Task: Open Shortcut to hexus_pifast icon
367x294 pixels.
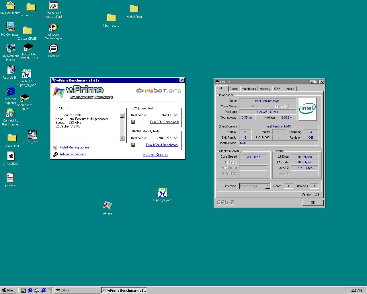Action: click(53, 10)
